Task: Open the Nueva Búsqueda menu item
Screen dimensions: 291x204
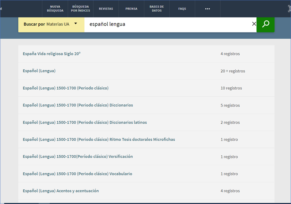Action: [55, 9]
